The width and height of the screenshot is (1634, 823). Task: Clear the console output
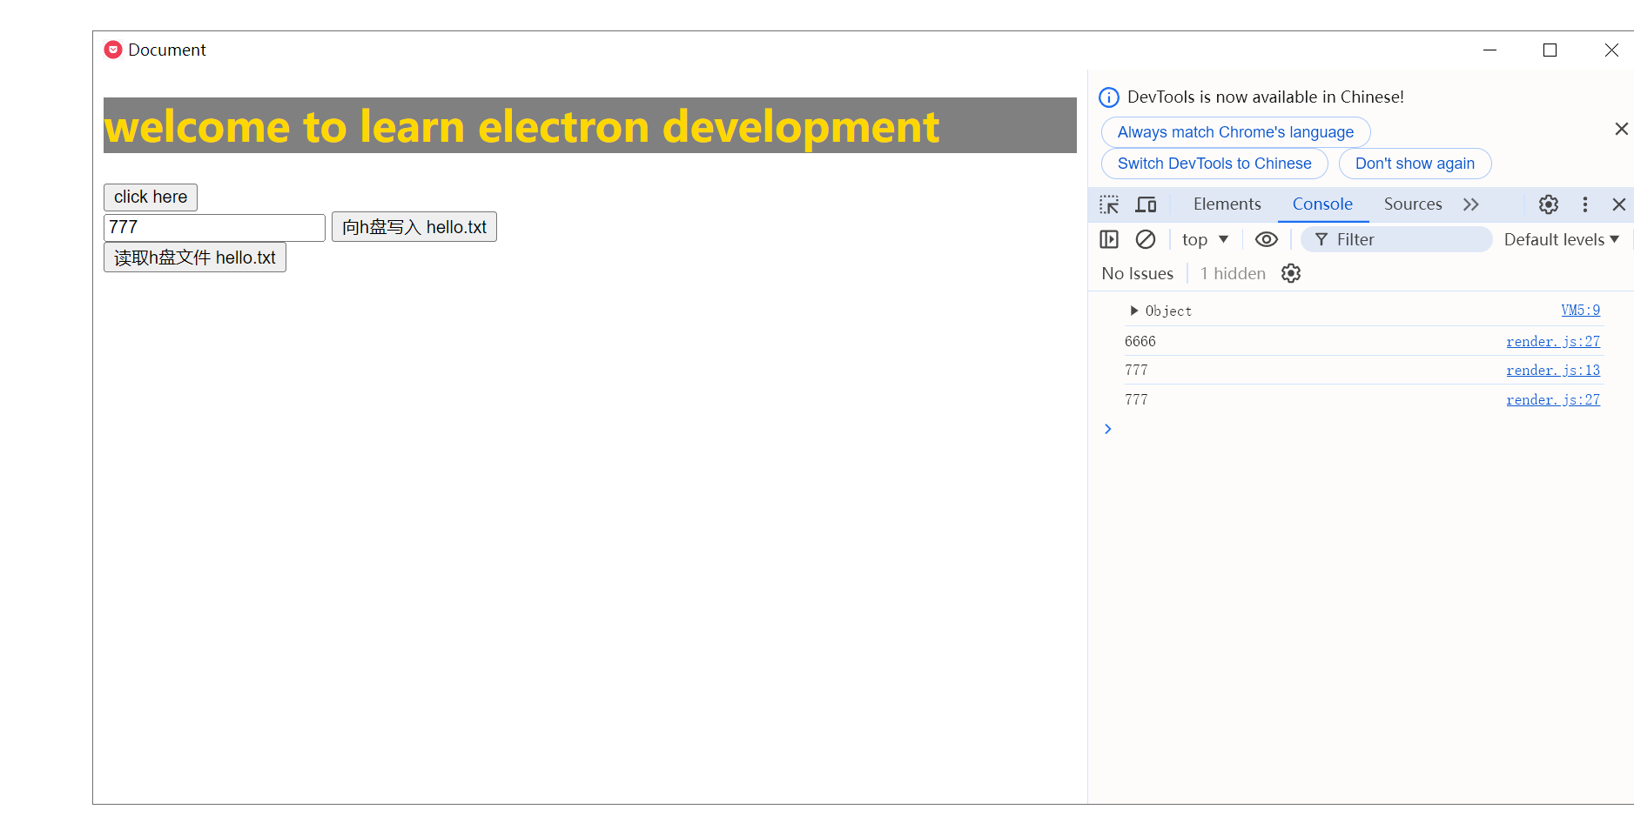click(1146, 239)
